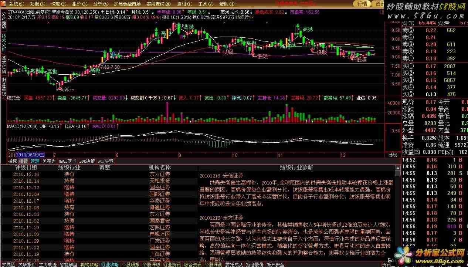Open the 个股评级 bottom tab
Image resolution: width=468 pixels, height=267 pixels.
point(151,264)
